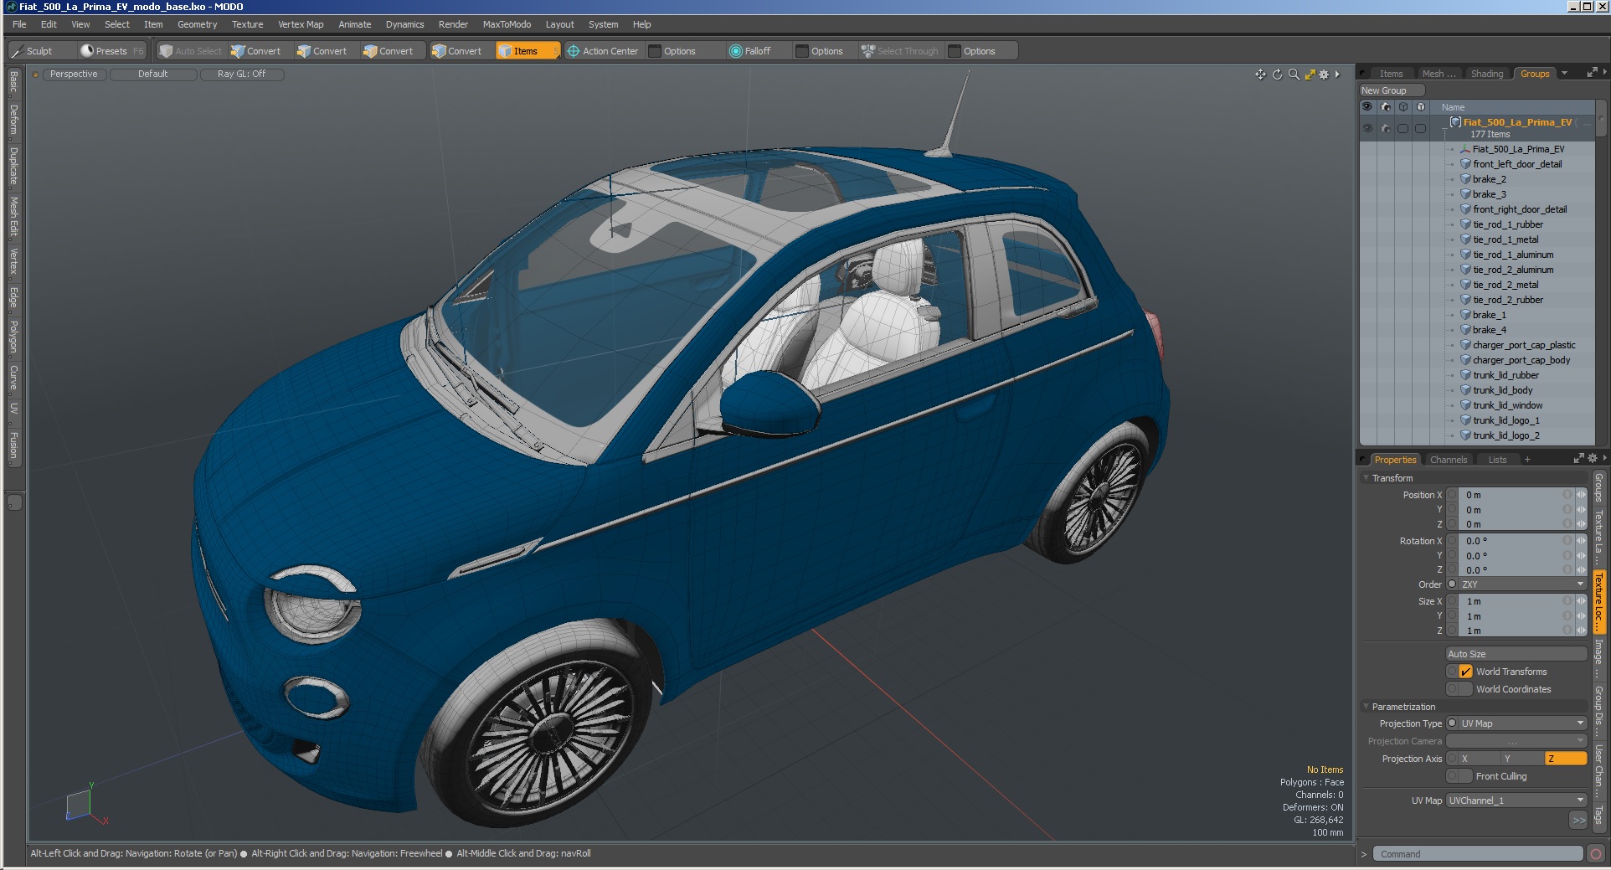Open the Geometry menu
Viewport: 1611px width, 870px height.
(x=197, y=24)
